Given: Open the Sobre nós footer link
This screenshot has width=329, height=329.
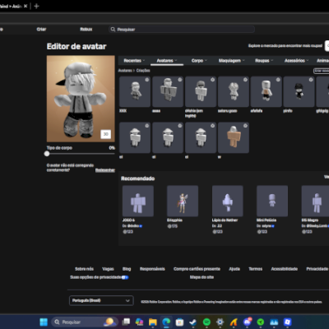Looking at the screenshot, I should [x=84, y=269].
